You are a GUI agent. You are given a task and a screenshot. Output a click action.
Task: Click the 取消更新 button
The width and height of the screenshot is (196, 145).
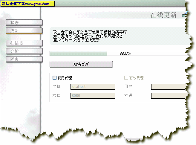click(x=81, y=64)
